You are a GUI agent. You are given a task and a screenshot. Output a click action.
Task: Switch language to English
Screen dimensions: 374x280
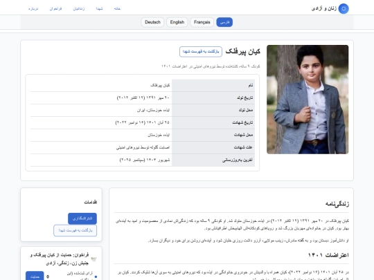tap(177, 22)
